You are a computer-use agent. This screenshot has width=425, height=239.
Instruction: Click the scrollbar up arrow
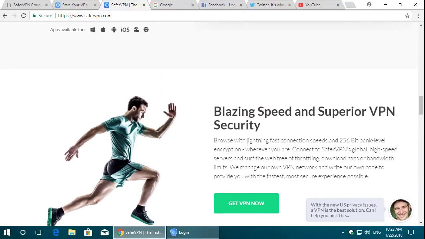[x=421, y=25]
